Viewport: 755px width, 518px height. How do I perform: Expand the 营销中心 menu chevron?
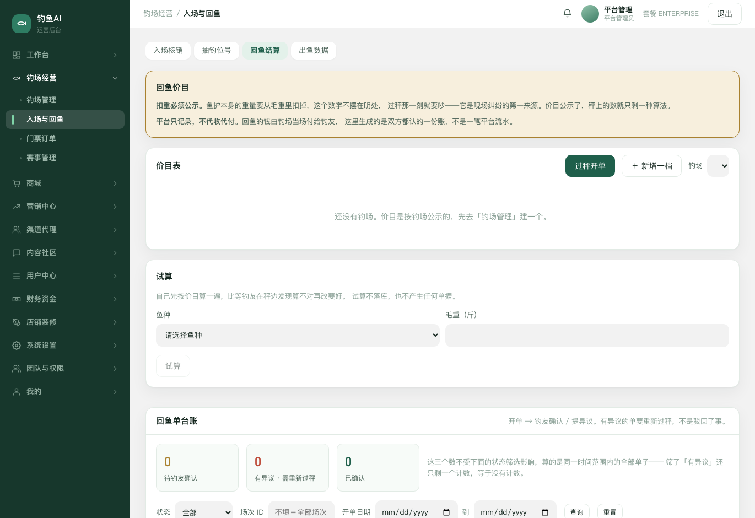(x=115, y=207)
